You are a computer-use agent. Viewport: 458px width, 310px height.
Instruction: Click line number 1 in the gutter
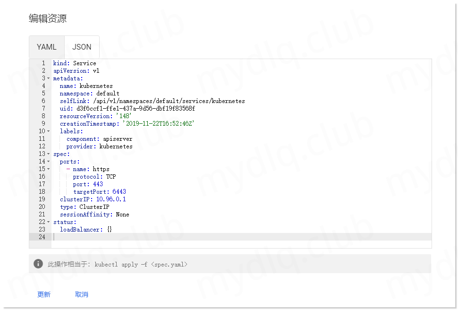click(x=43, y=63)
